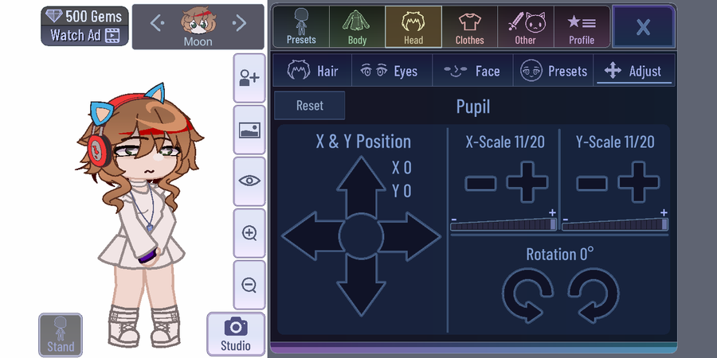Open Studio with the camera icon
The image size is (717, 358).
coord(236,334)
